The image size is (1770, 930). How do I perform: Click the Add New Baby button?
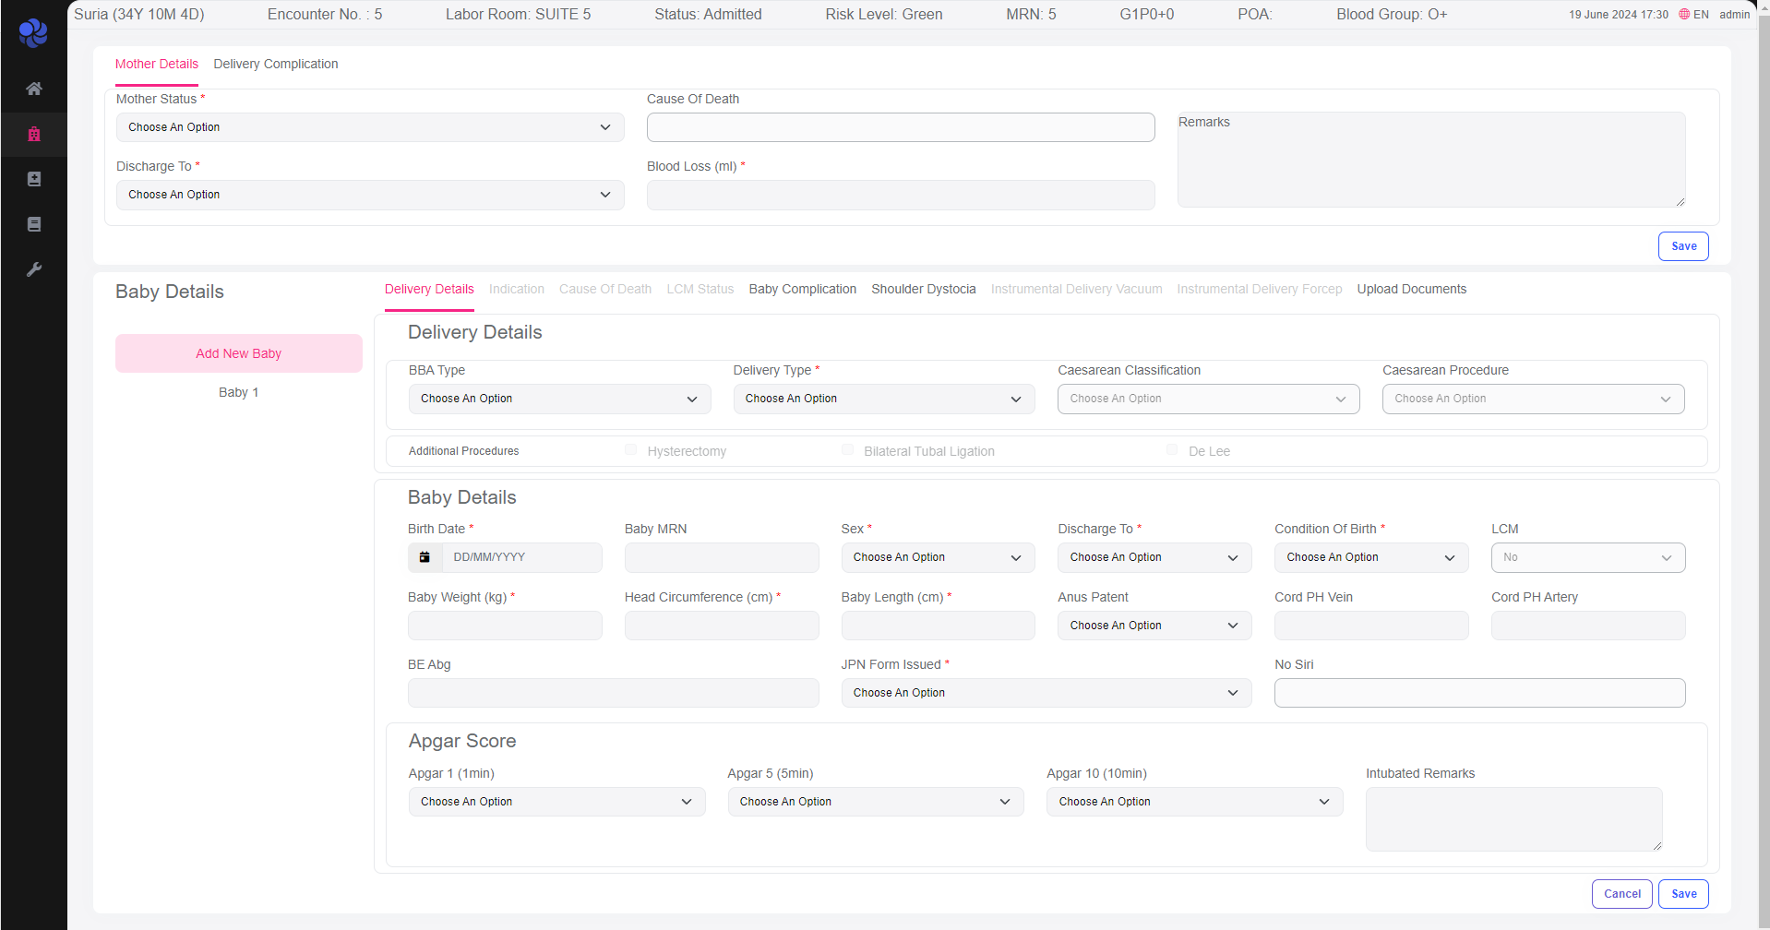[238, 353]
